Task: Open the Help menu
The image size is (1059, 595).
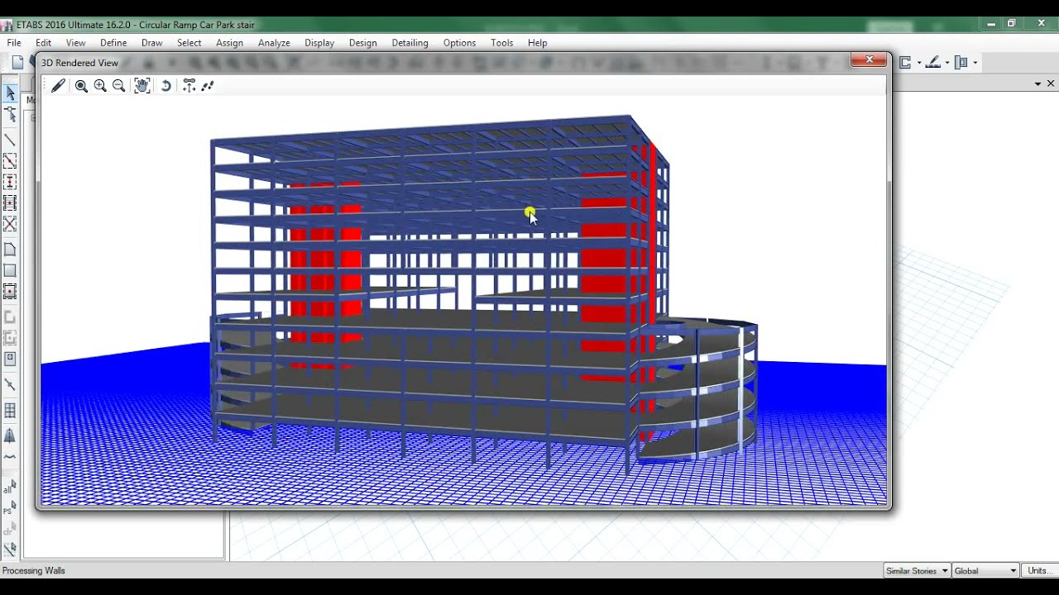Action: click(x=537, y=43)
